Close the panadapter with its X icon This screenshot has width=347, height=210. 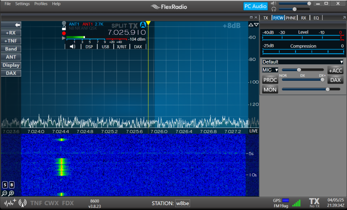[256, 17]
